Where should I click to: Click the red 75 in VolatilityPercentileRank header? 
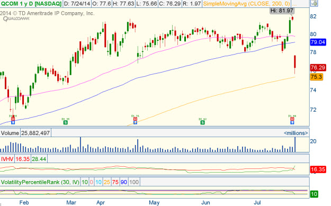(x=115, y=182)
